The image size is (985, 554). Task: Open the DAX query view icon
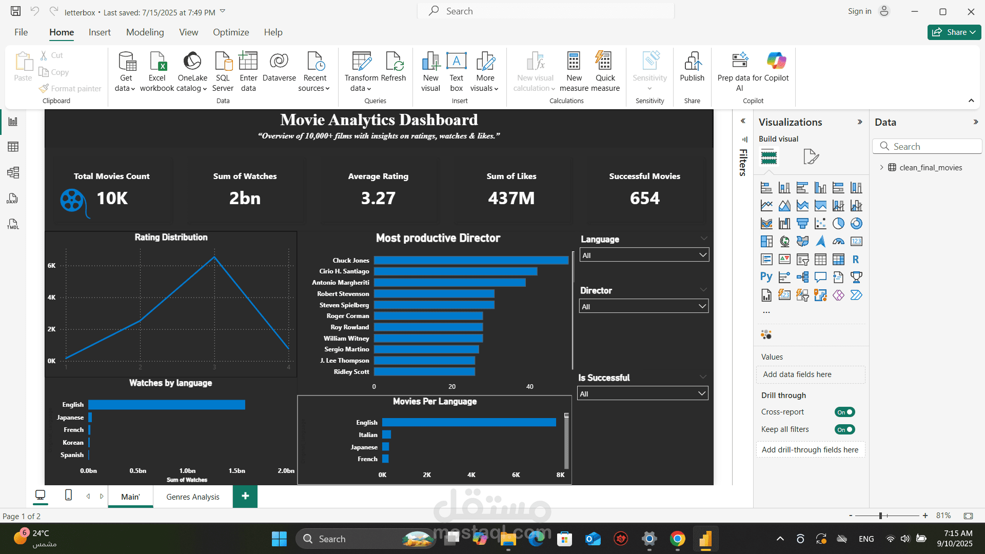tap(13, 199)
